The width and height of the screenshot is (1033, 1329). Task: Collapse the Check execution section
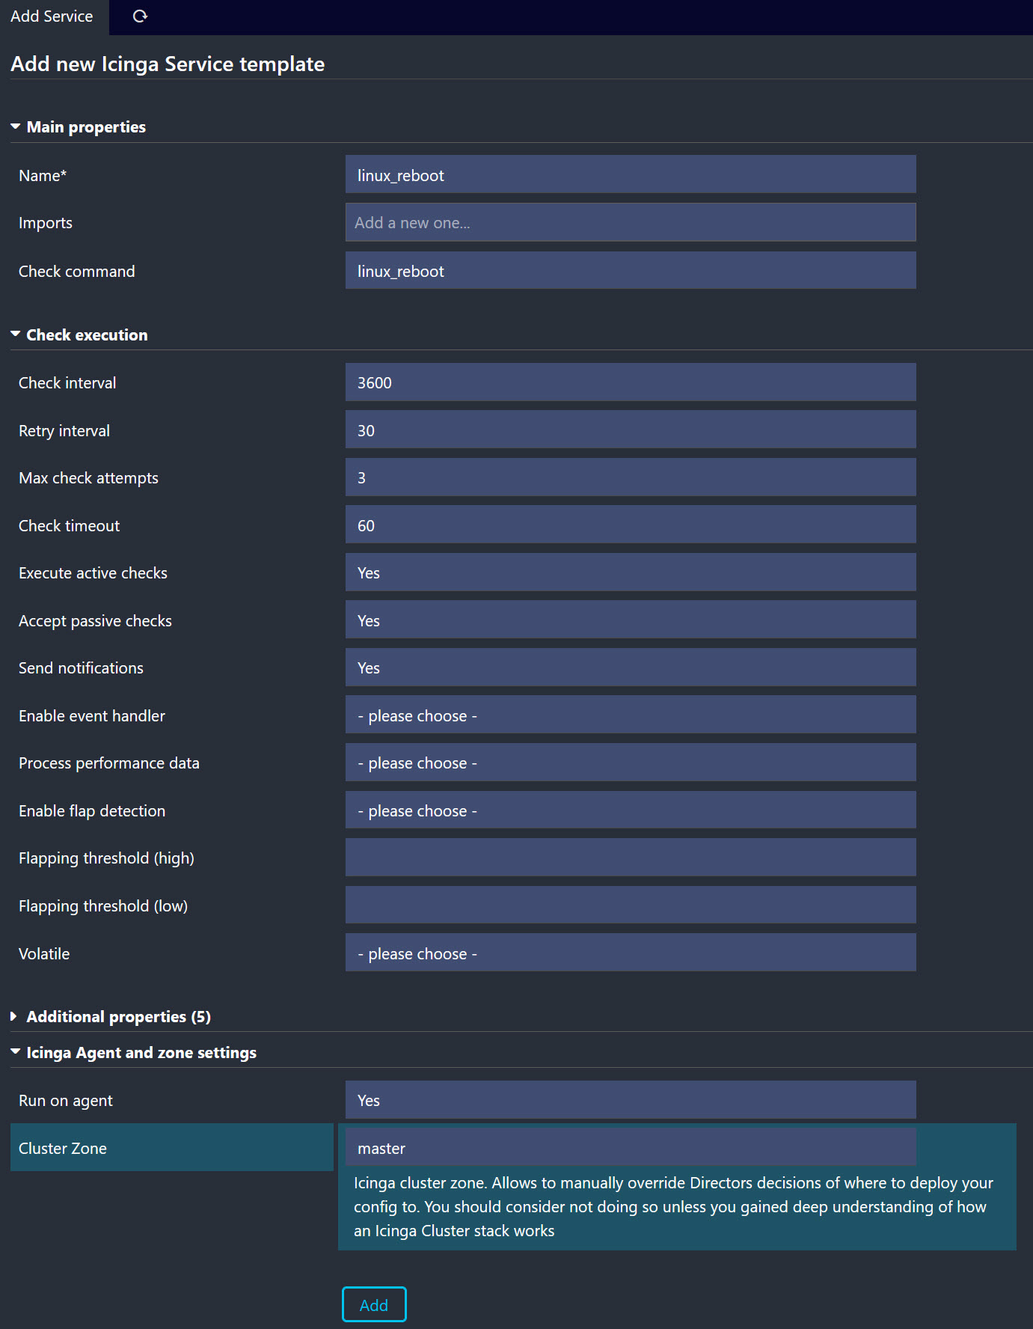pos(87,335)
